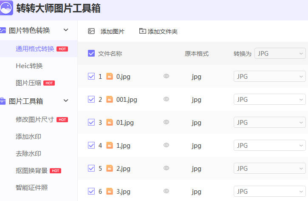Click the image file icon for 1.jpg

pos(110,146)
